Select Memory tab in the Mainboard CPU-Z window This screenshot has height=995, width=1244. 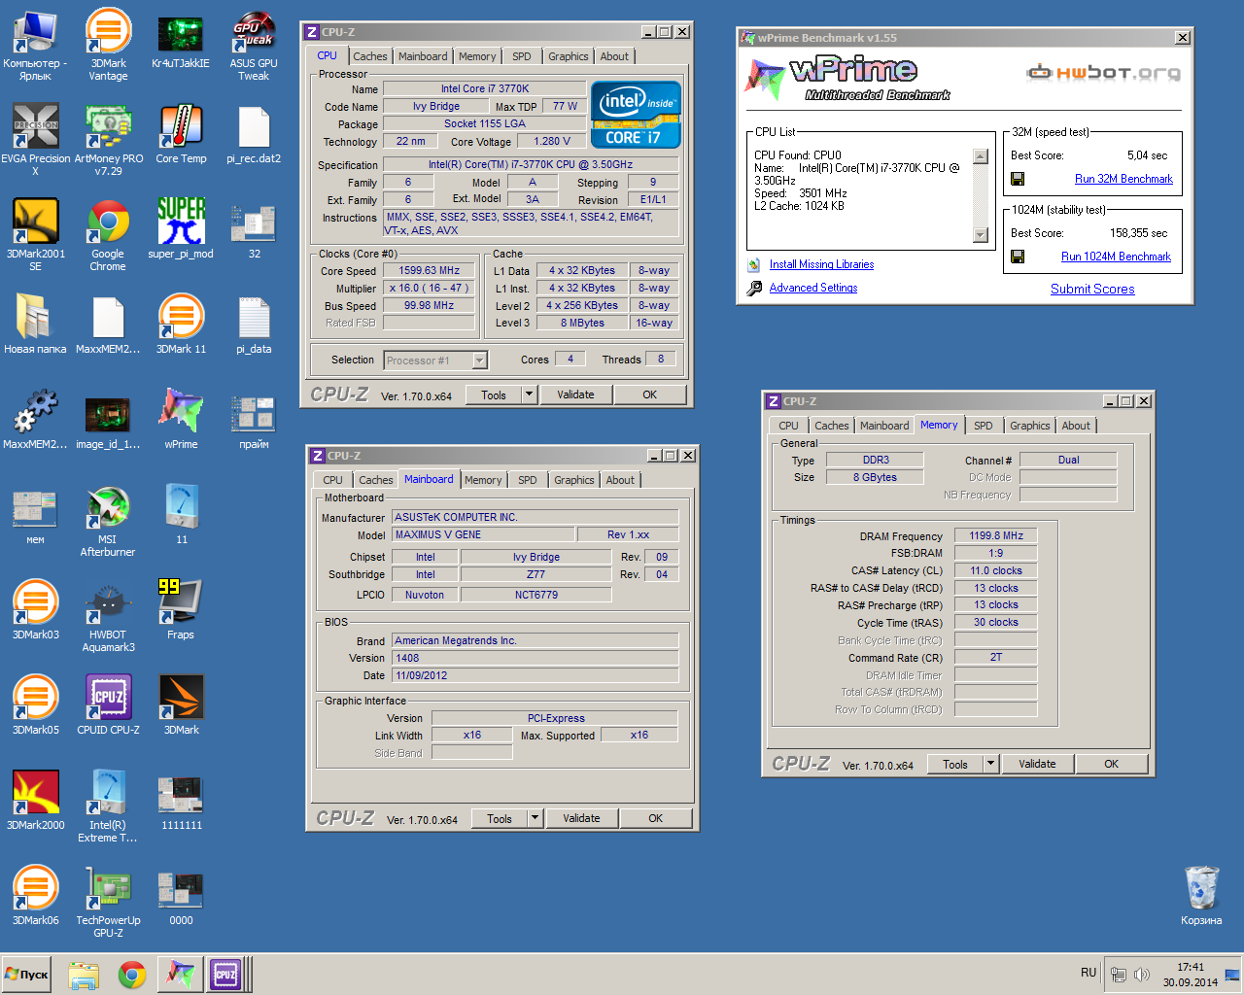point(483,480)
